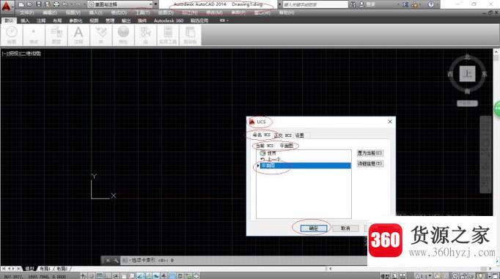This screenshot has width=500, height=279.
Task: Click 南 on the ViewCube compass
Action: tap(467, 92)
